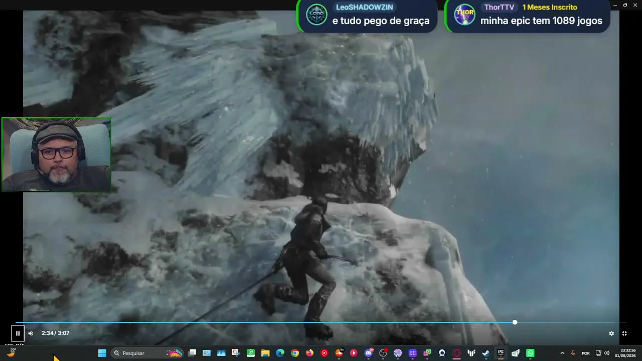Open the purple grid app taskbar icon

tap(413, 353)
